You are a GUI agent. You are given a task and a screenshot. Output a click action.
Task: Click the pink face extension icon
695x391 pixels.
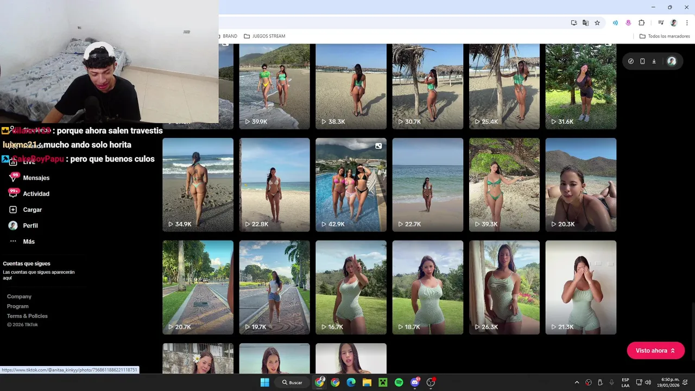click(x=628, y=23)
